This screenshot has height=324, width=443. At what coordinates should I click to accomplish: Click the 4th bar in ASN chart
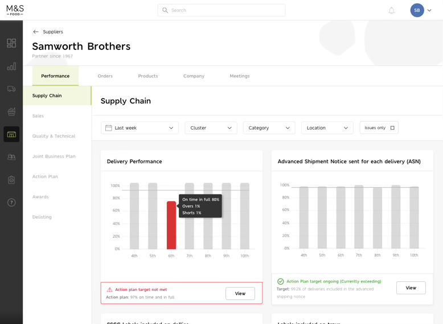click(303, 217)
